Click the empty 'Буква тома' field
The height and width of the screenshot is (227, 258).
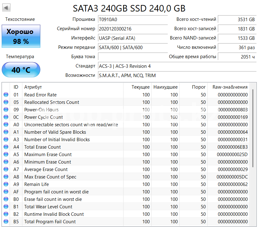tap(133, 57)
